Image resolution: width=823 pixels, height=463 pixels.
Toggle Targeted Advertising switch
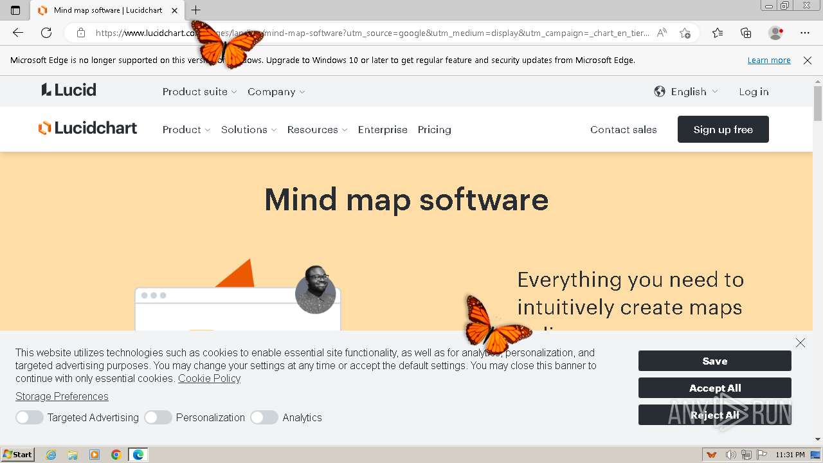tap(30, 417)
